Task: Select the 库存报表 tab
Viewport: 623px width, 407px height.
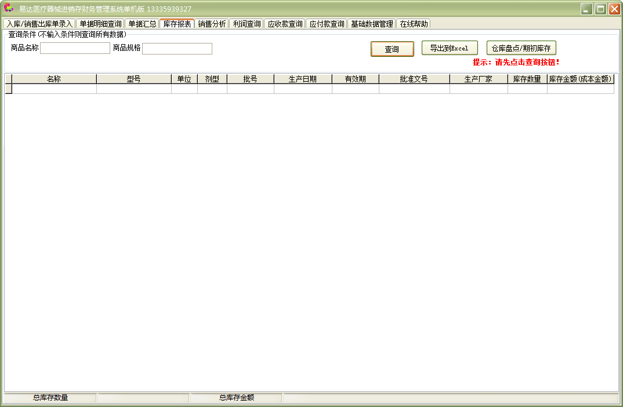Action: pyautogui.click(x=177, y=23)
